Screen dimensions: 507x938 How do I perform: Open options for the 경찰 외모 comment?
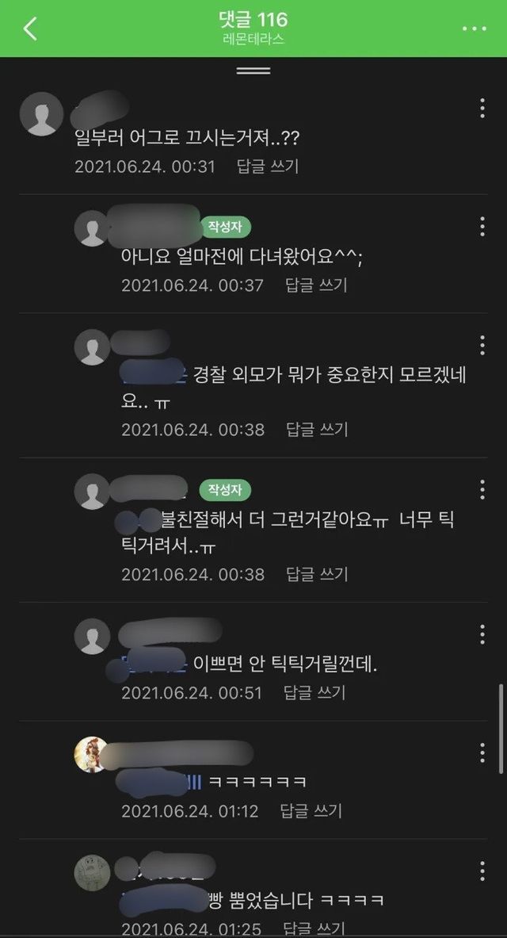(x=482, y=345)
